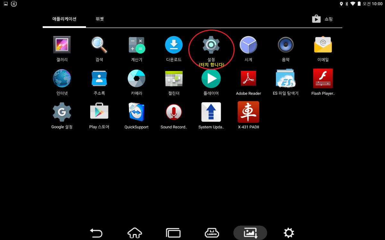Launch the ES 파일 탐색기 file explorer

point(286,78)
